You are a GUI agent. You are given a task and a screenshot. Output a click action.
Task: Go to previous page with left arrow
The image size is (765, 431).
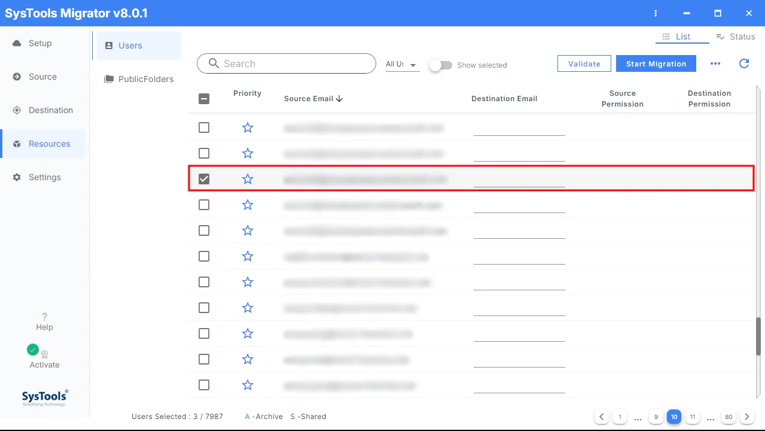602,417
